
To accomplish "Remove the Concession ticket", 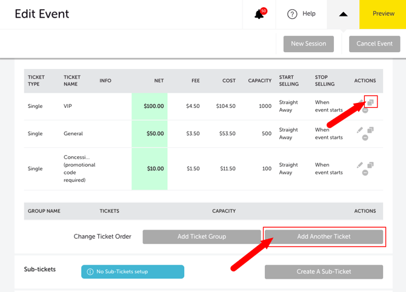I will [365, 173].
